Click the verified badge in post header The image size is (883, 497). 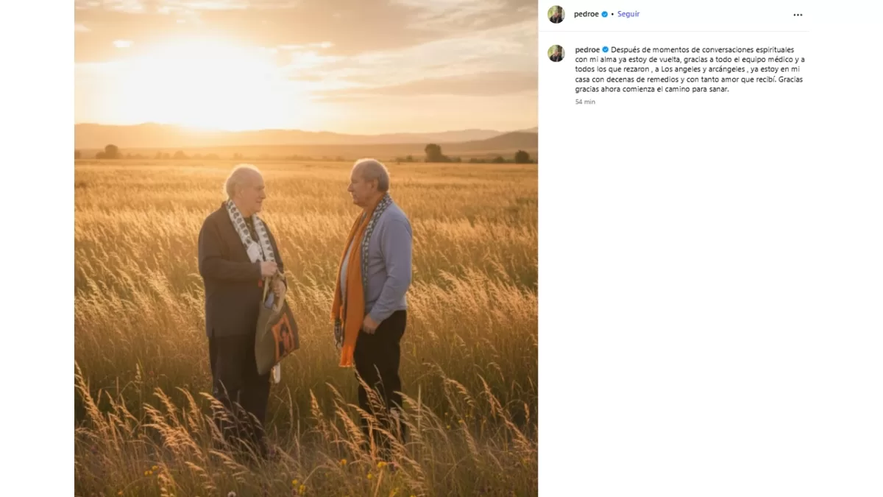[x=605, y=14]
